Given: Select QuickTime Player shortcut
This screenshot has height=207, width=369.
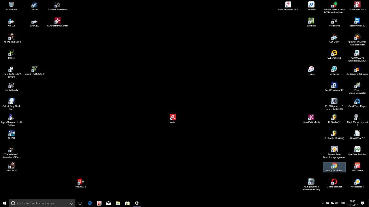Looking at the screenshot, I should 357,103.
